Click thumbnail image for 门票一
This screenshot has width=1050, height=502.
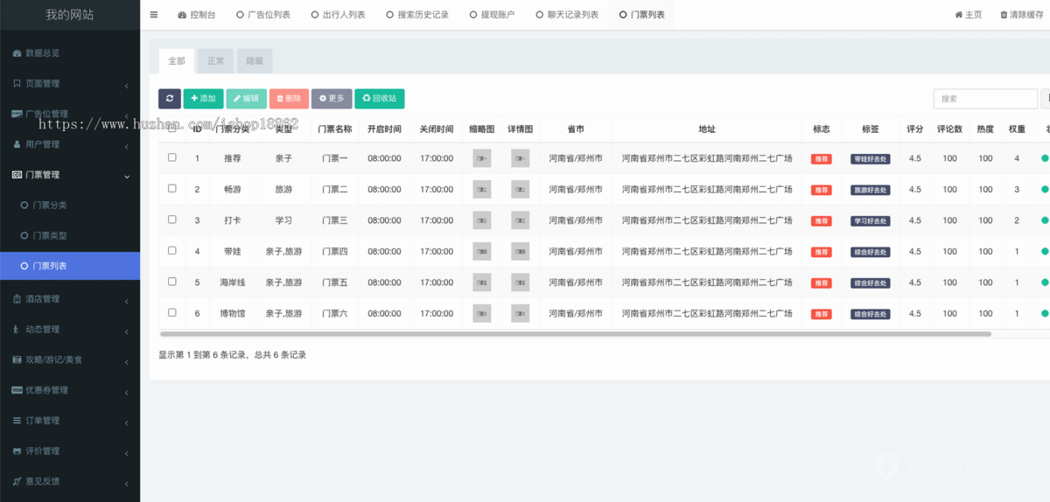click(x=481, y=158)
